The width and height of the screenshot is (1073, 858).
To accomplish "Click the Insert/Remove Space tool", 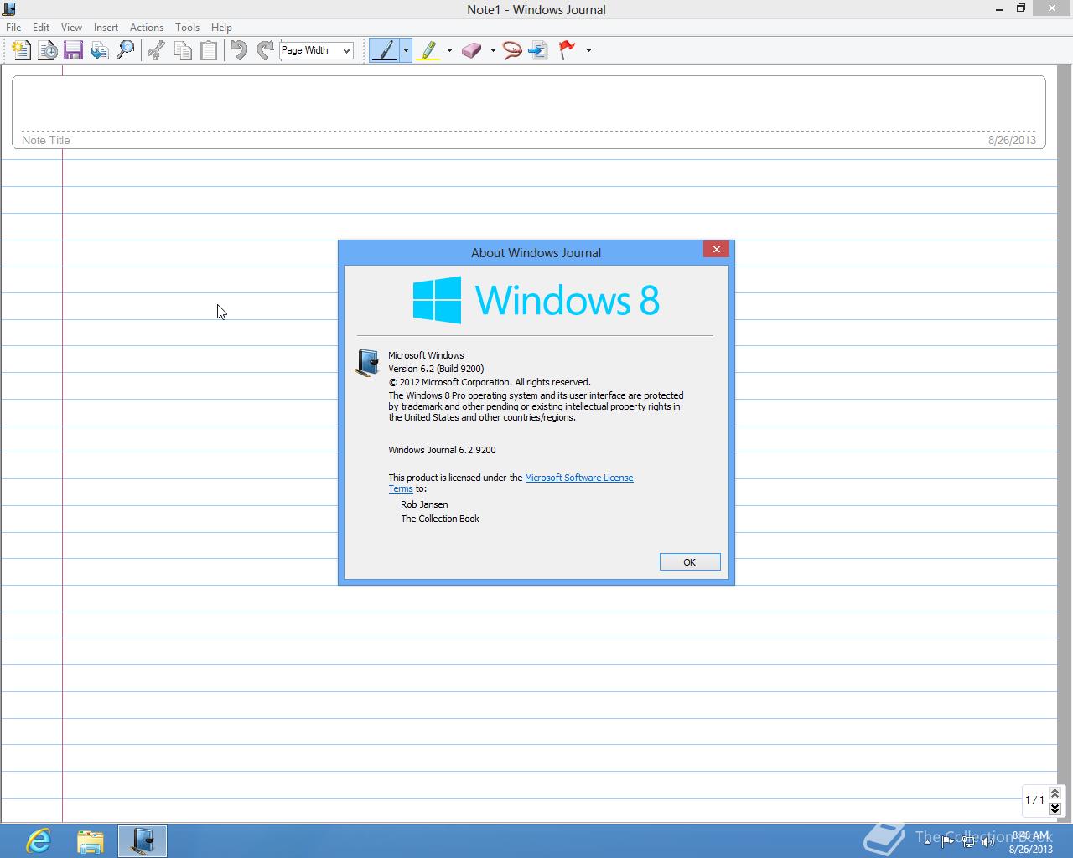I will point(538,50).
